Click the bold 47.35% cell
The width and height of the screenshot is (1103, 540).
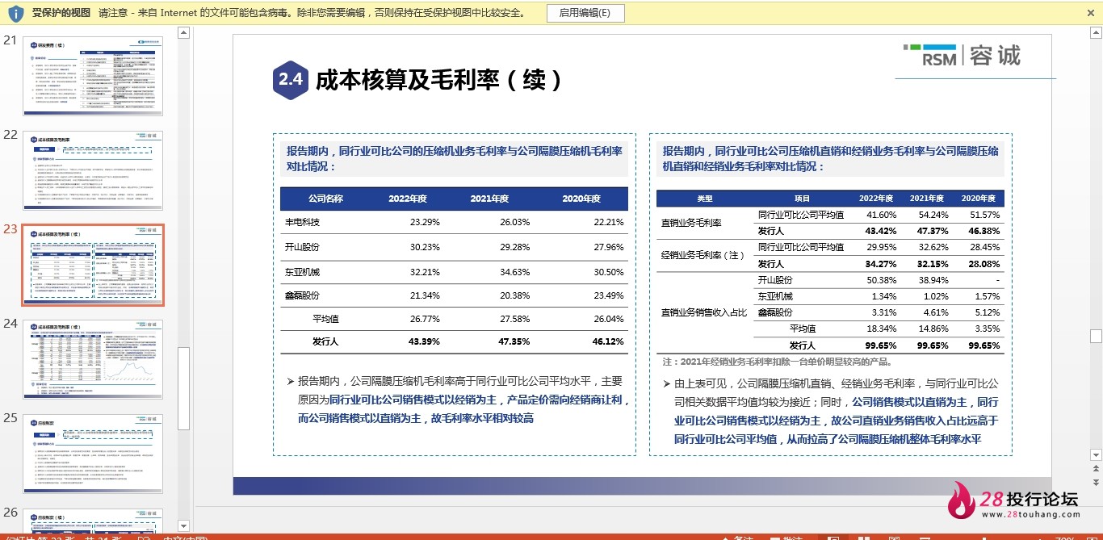click(x=515, y=341)
